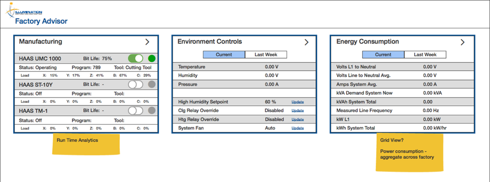
Task: Click the gray status indicator for HAAS TM-1
Action: tap(152, 110)
